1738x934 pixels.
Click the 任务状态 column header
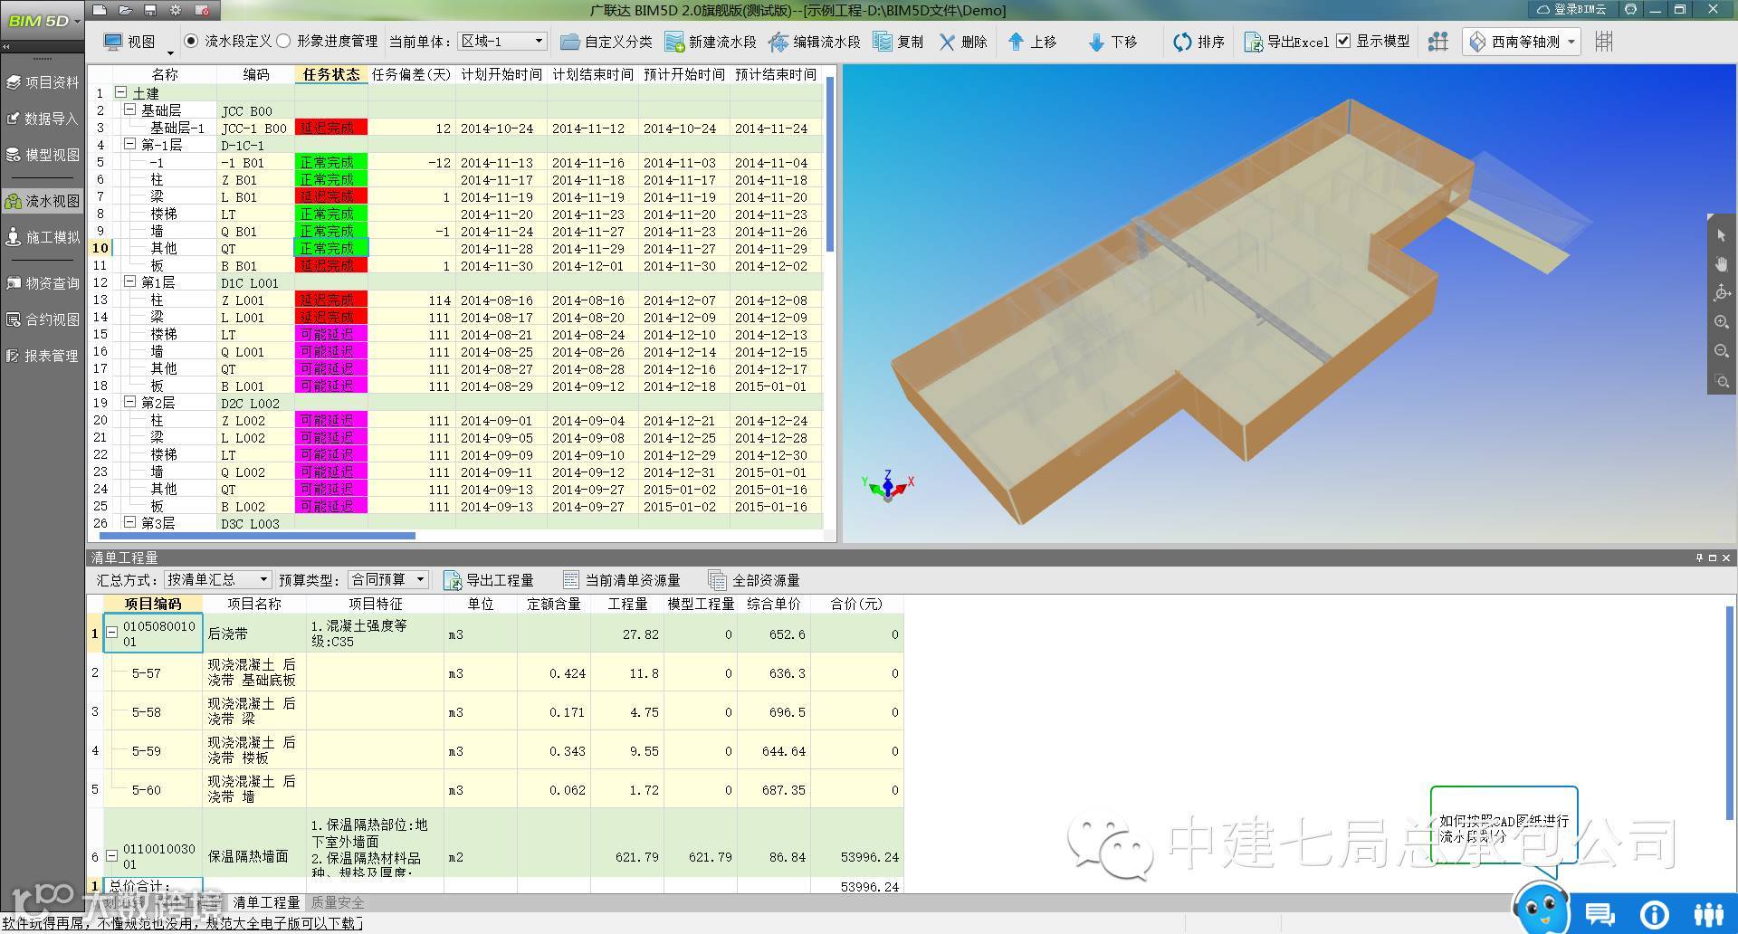point(331,74)
